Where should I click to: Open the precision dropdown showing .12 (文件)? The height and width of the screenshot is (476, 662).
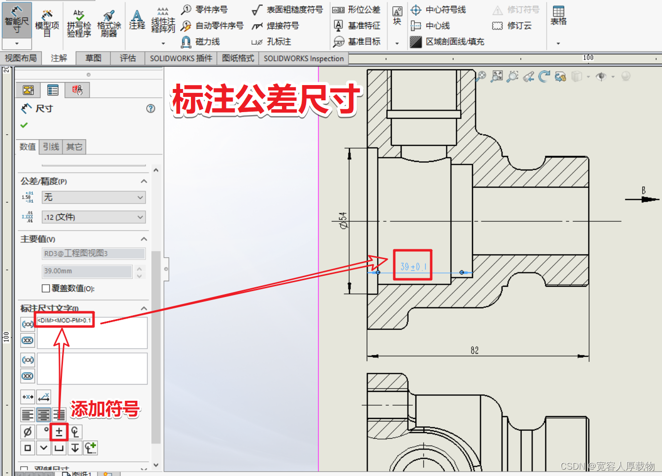94,217
